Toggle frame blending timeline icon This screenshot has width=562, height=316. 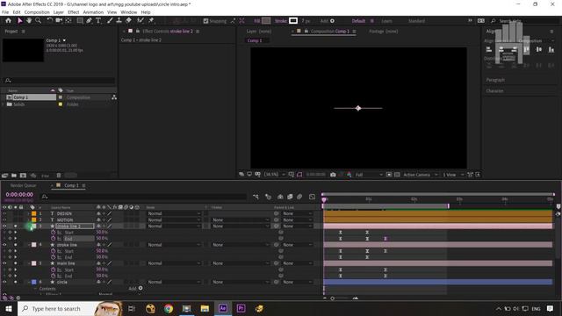pyautogui.click(x=290, y=197)
